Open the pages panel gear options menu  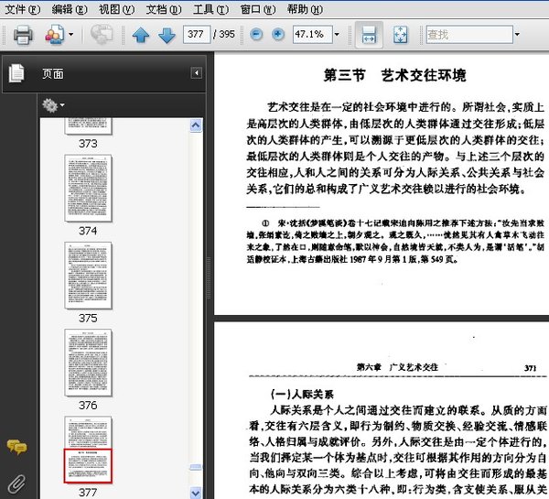53,104
